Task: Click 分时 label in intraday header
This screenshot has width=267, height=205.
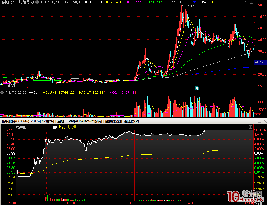Action: pos(54,127)
